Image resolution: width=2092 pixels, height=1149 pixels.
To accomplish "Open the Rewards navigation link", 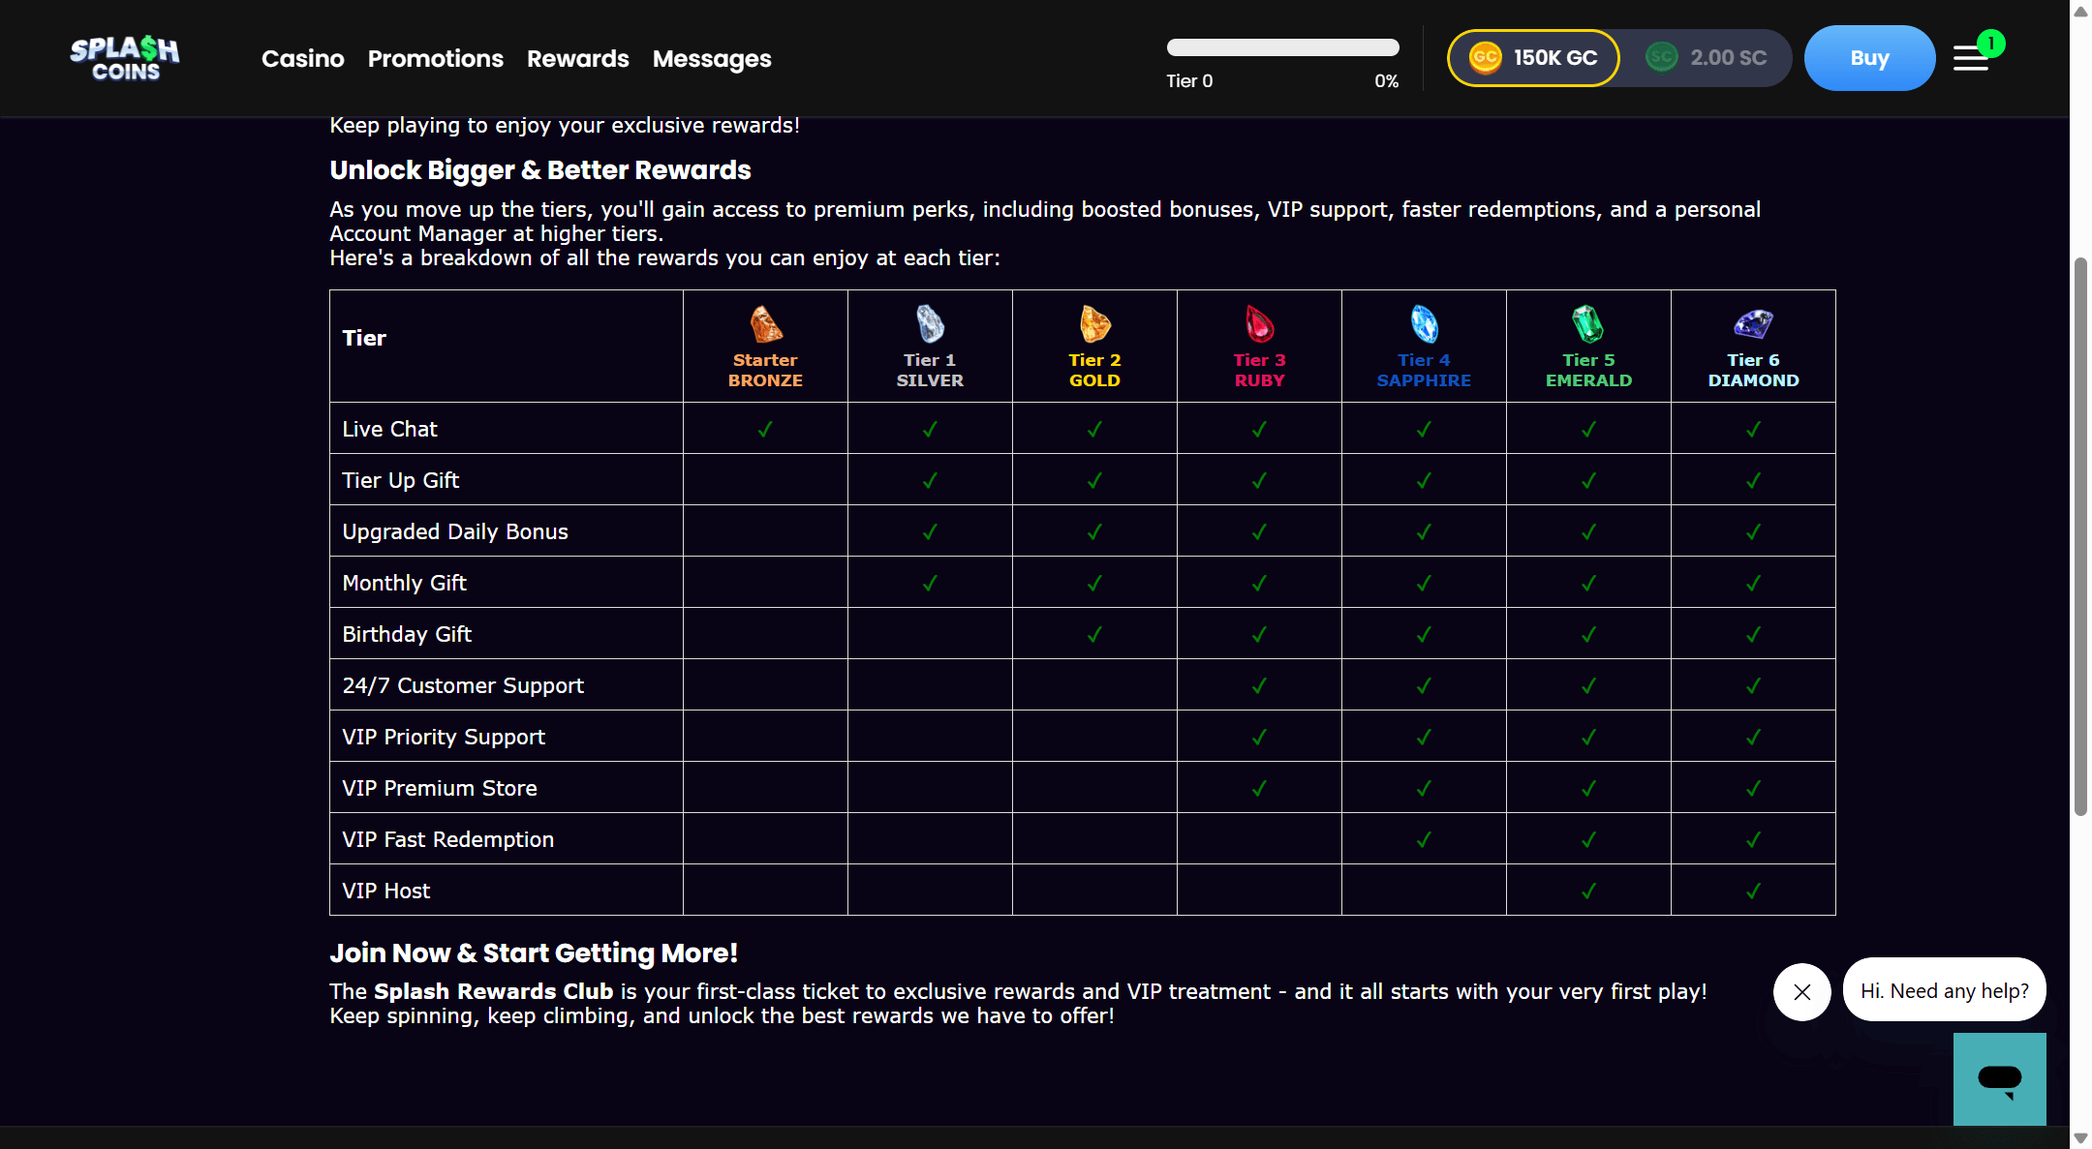I will tap(577, 59).
